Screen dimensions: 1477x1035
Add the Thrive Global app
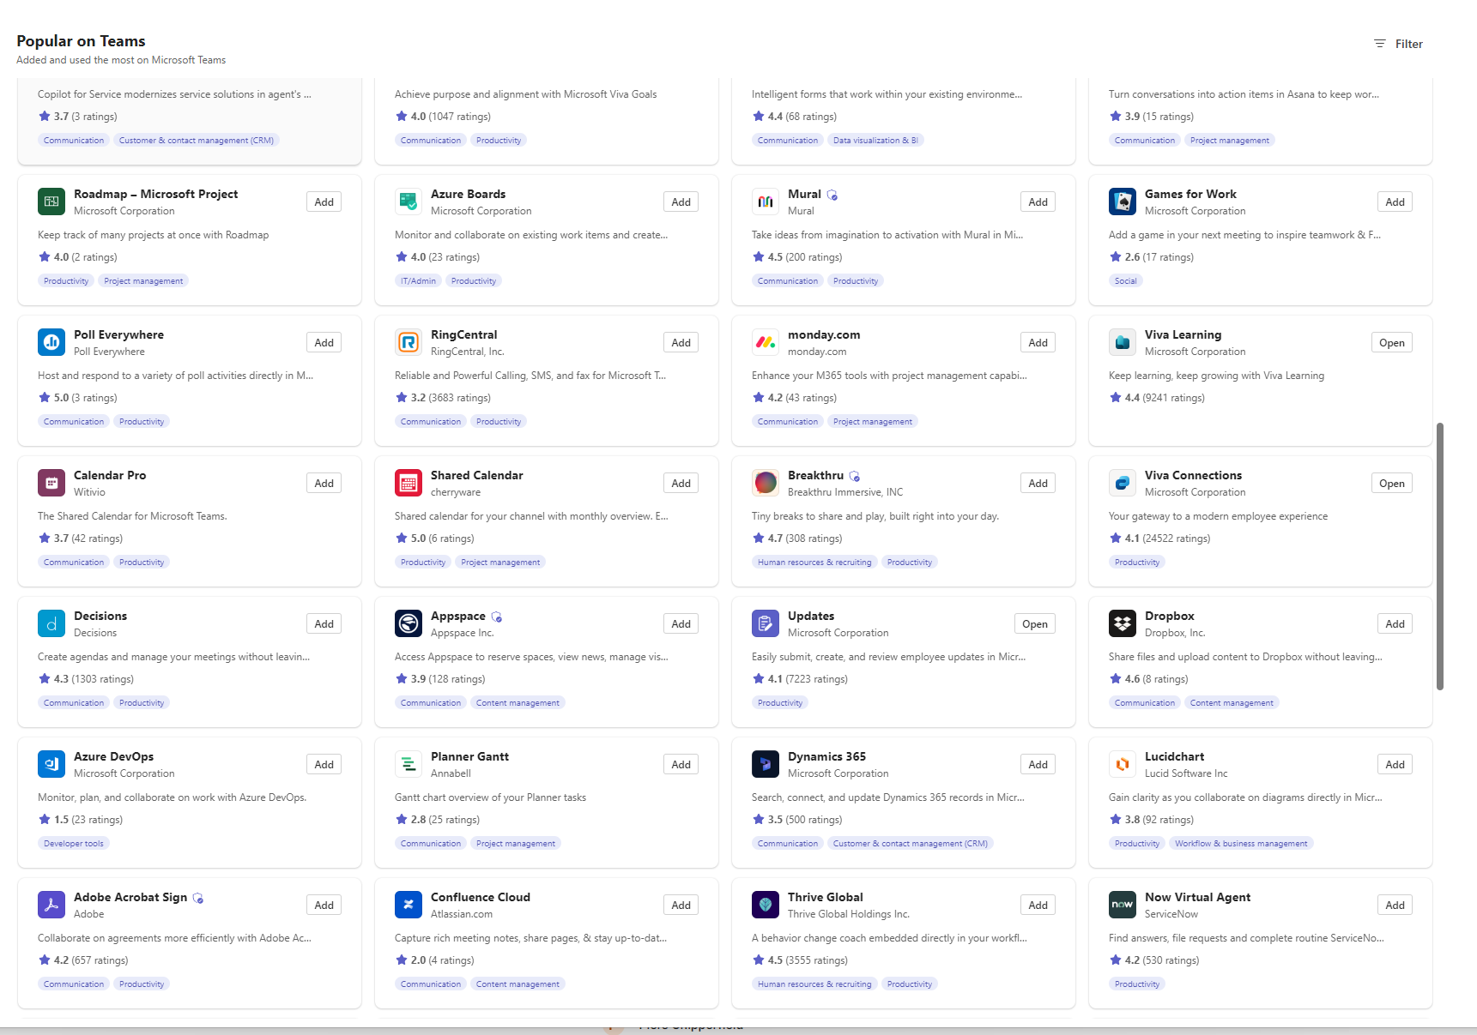click(1038, 906)
